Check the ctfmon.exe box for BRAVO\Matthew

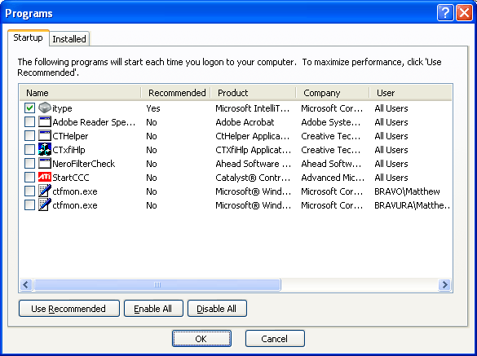click(30, 191)
